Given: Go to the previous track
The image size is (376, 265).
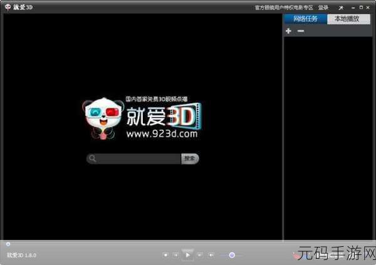Looking at the screenshot, I should point(176,255).
